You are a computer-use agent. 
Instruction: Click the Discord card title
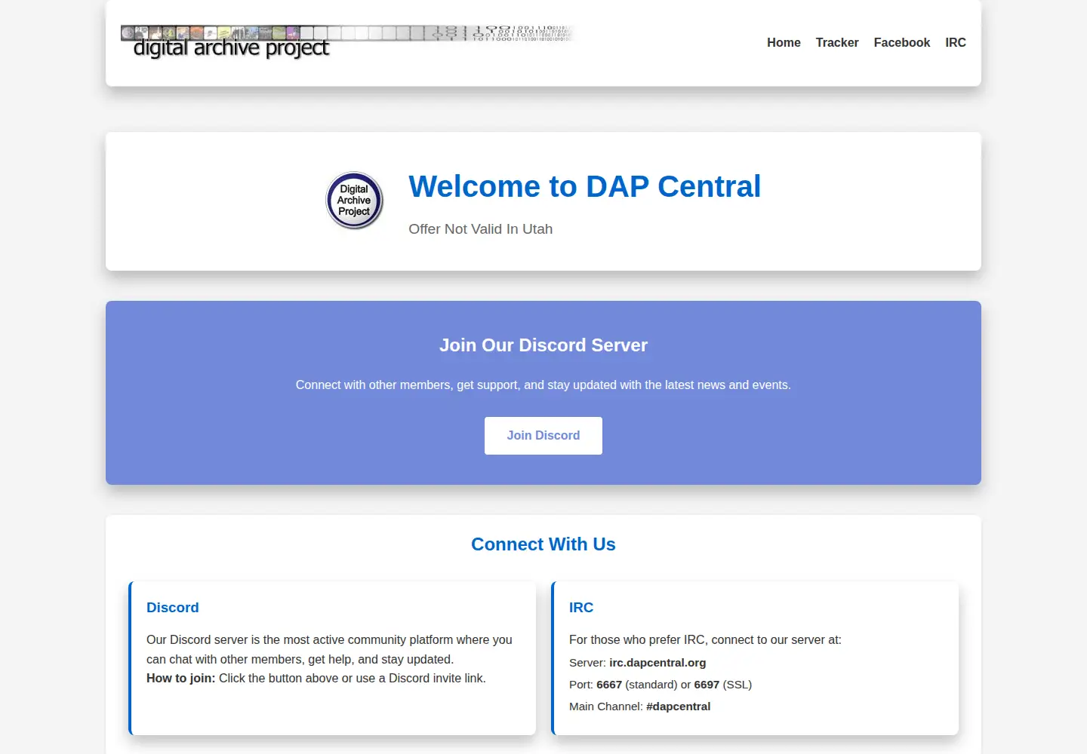click(173, 608)
